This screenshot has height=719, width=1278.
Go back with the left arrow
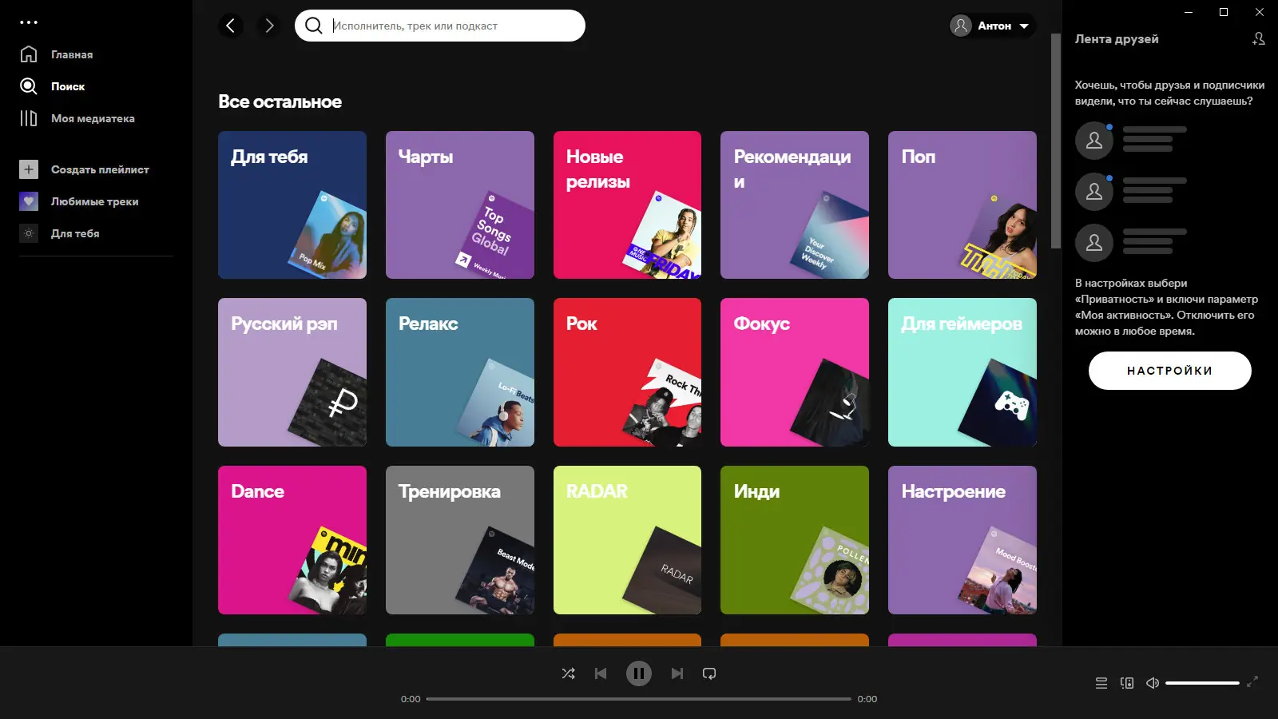click(x=231, y=26)
